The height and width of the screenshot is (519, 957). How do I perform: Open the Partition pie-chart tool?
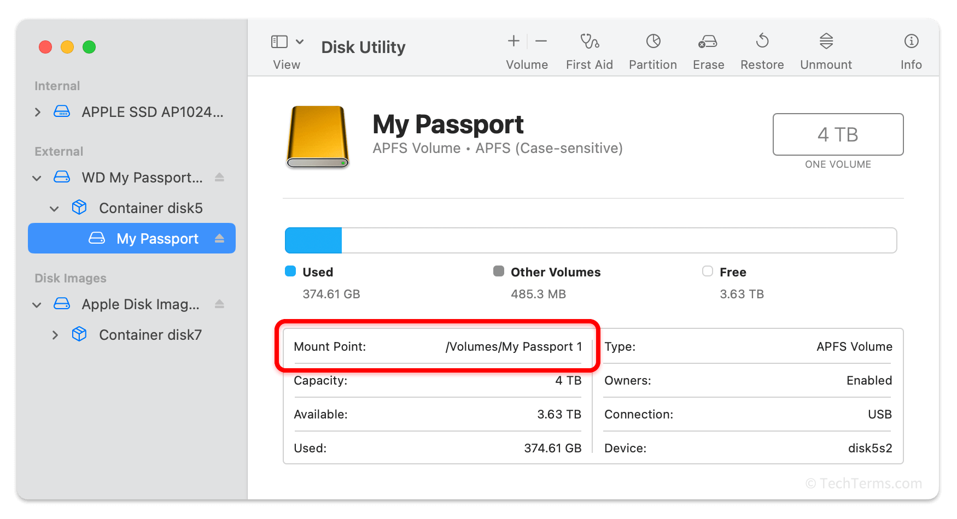point(653,41)
